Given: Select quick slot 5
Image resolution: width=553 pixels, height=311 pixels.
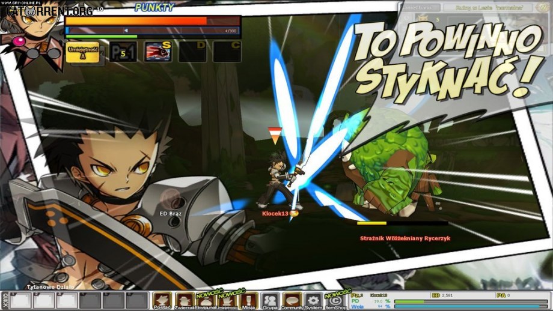Looking at the screenshot, I should [x=114, y=300].
